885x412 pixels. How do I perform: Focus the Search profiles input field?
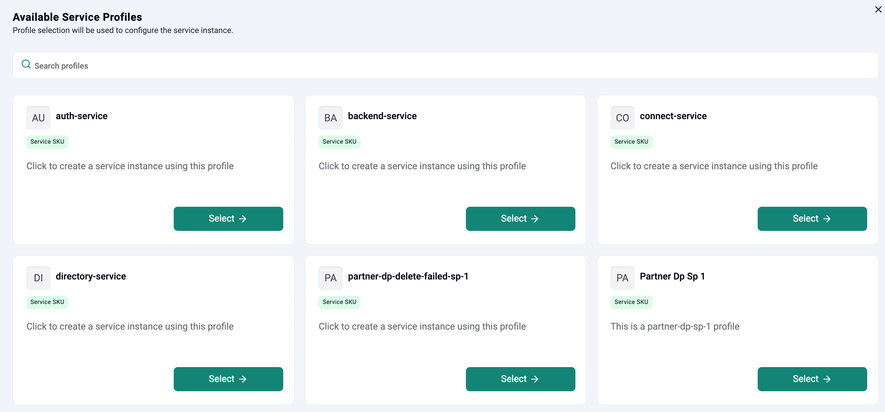[445, 66]
